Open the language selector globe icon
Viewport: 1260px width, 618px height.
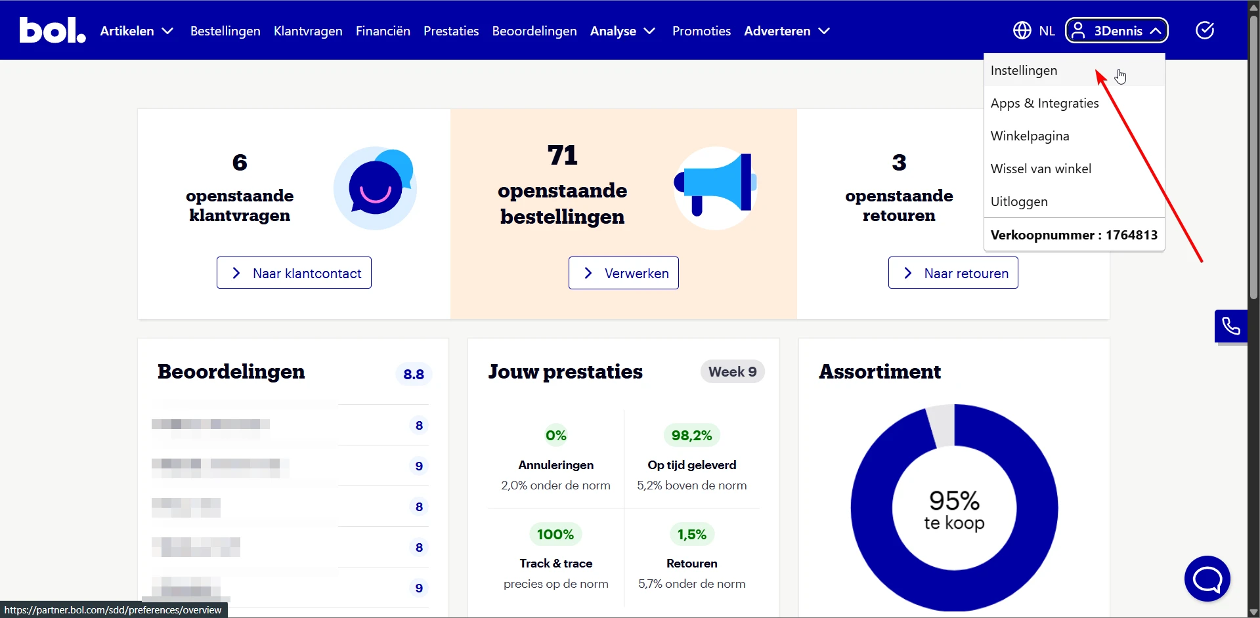click(x=1022, y=30)
